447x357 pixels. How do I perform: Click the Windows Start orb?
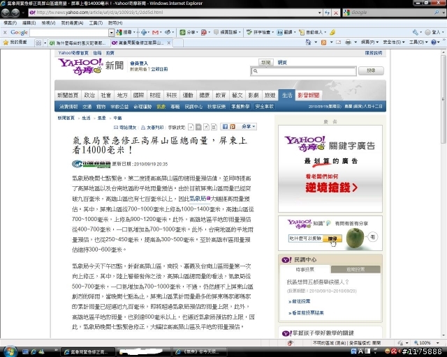10,351
